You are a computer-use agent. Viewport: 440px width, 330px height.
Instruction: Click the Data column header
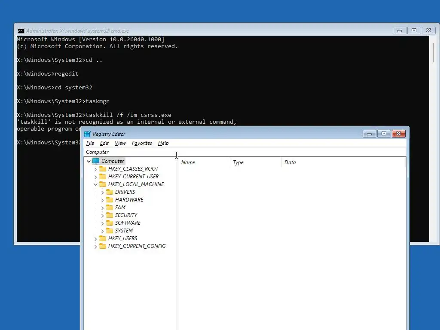(x=343, y=162)
